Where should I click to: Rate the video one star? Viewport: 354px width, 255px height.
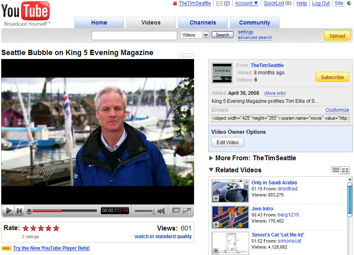tap(26, 228)
